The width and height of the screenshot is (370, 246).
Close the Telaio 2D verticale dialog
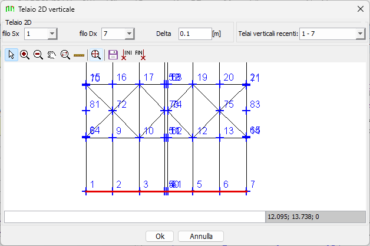click(360, 9)
